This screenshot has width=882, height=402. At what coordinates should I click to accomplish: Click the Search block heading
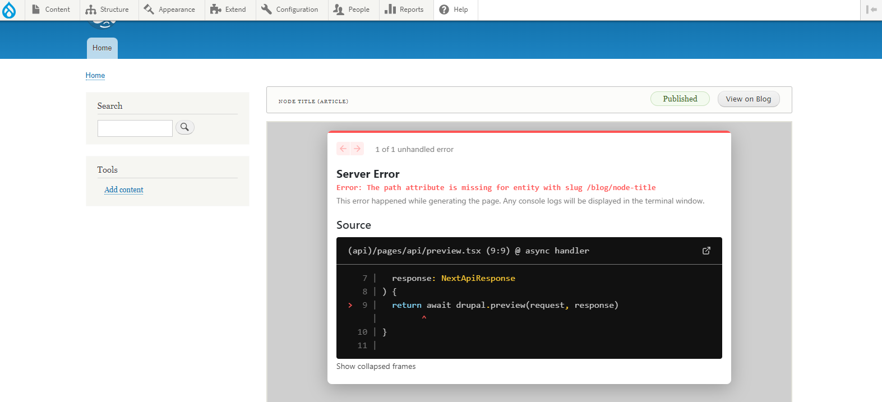(x=110, y=106)
